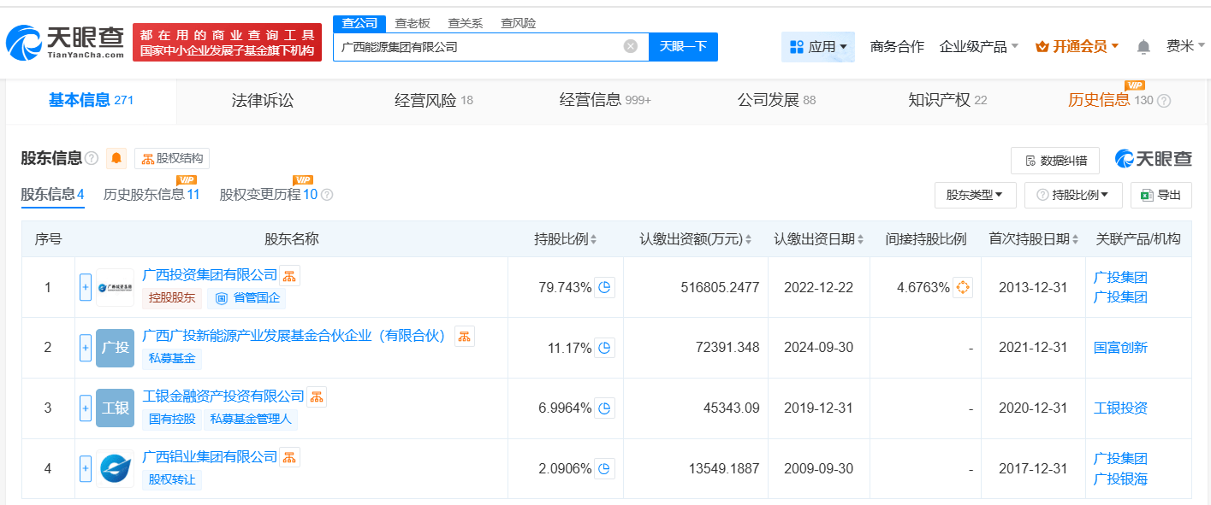Image resolution: width=1211 pixels, height=505 pixels.
Task: Open the notification bell in the top bar
Action: pos(1143,47)
